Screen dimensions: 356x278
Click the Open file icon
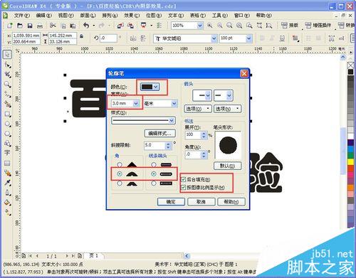[20, 26]
